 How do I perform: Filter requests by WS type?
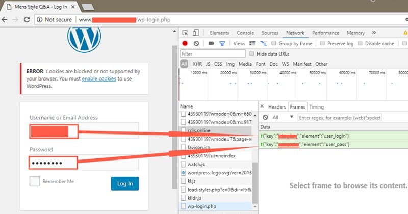(285, 64)
